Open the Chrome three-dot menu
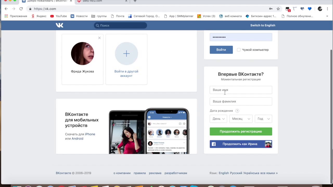The width and height of the screenshot is (333, 187). point(327,9)
